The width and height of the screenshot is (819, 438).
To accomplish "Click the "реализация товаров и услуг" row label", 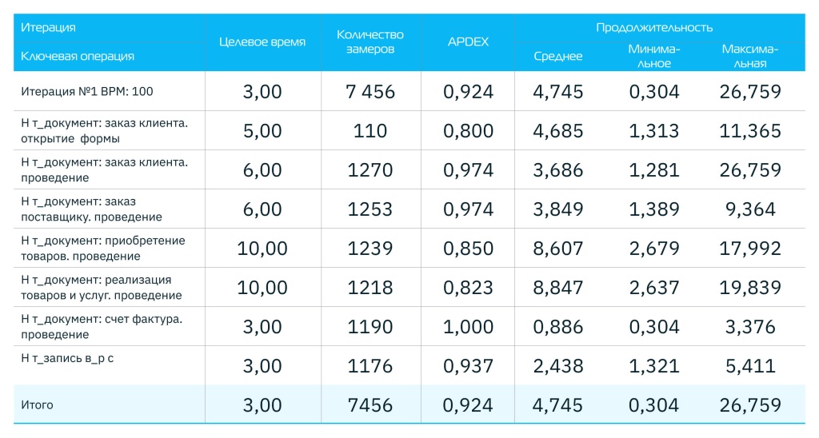I will pos(102,287).
